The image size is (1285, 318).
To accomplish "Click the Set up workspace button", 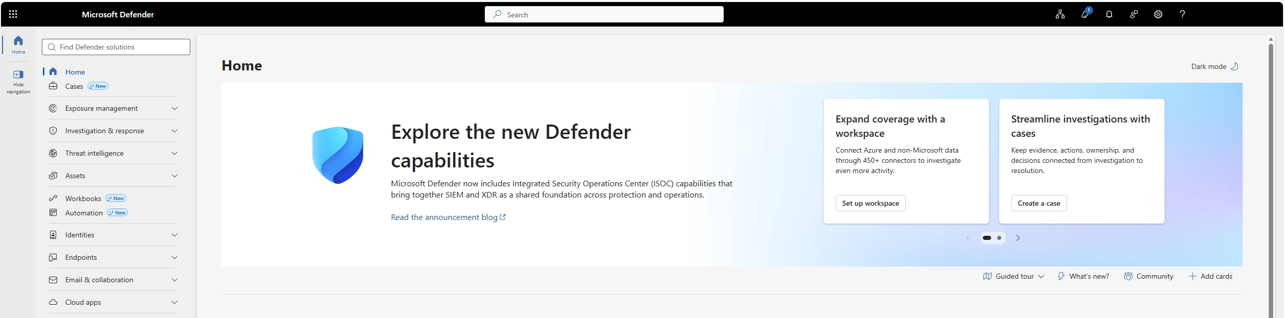I will tap(871, 203).
